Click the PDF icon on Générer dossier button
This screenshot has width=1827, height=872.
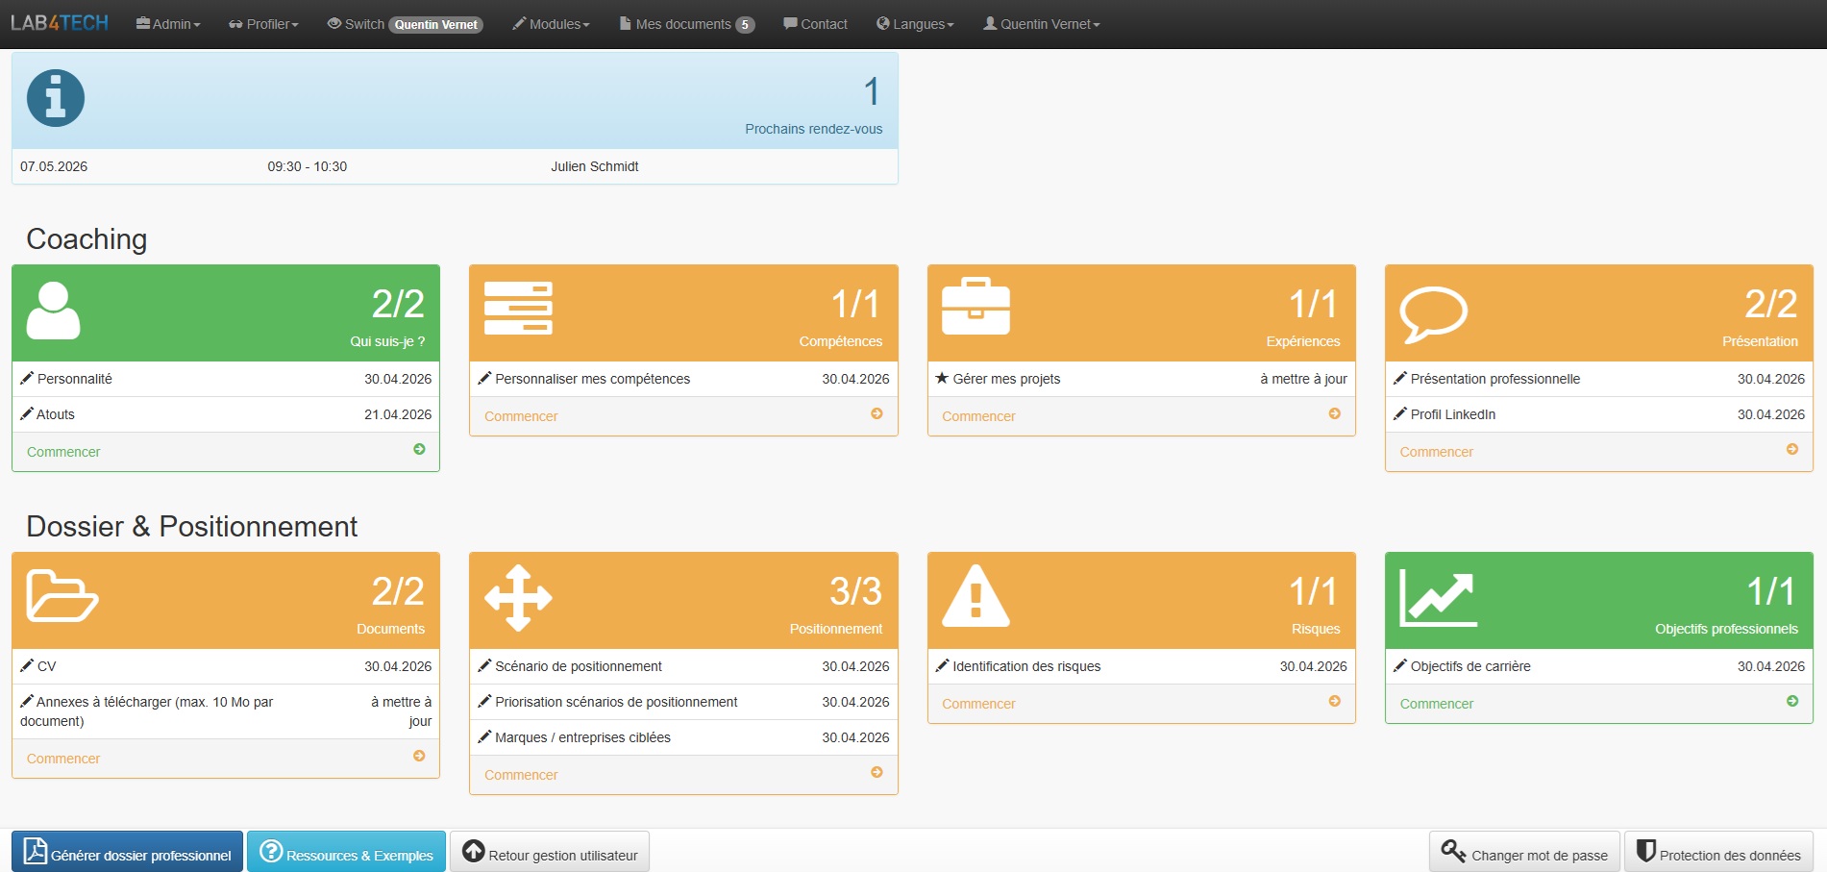(x=36, y=851)
